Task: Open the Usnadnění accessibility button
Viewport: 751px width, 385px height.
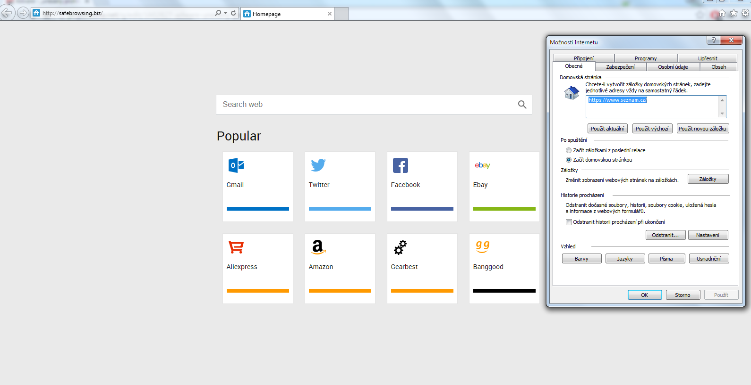Action: coord(709,259)
